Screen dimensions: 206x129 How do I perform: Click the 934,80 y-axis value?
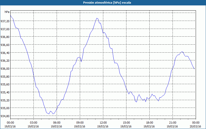(x=5, y=116)
